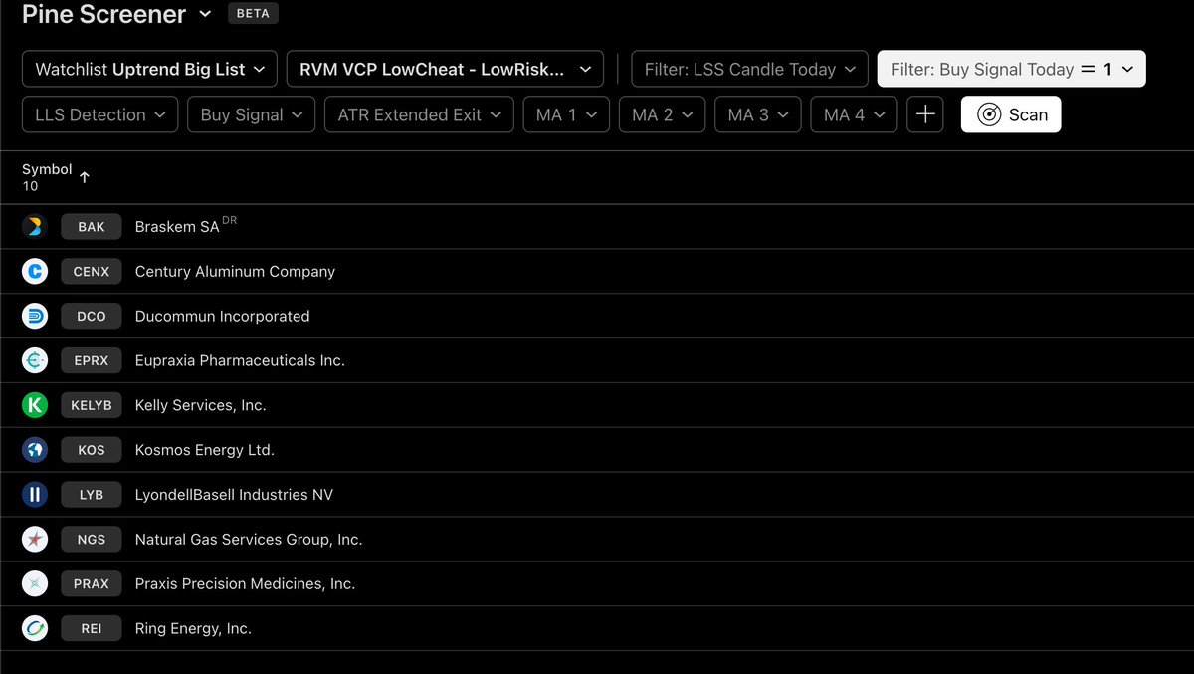Click the Praxis Precision Medicines logo
This screenshot has height=674, width=1194.
[x=35, y=584]
